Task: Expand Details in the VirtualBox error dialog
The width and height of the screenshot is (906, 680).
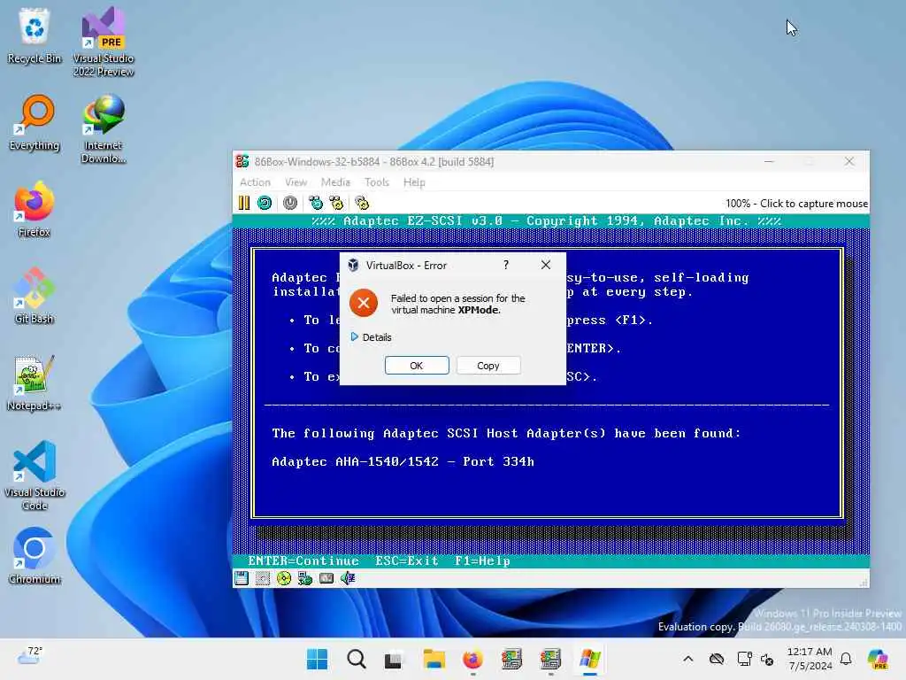Action: coord(371,337)
